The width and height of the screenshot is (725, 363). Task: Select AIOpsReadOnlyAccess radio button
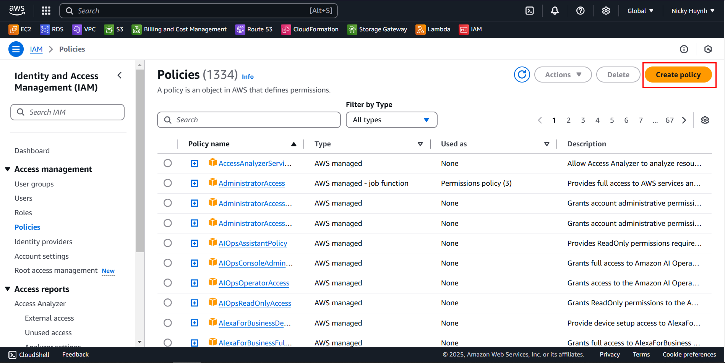(x=168, y=303)
